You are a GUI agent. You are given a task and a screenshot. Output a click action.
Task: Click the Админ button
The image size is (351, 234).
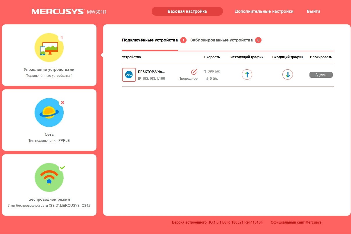tap(321, 75)
